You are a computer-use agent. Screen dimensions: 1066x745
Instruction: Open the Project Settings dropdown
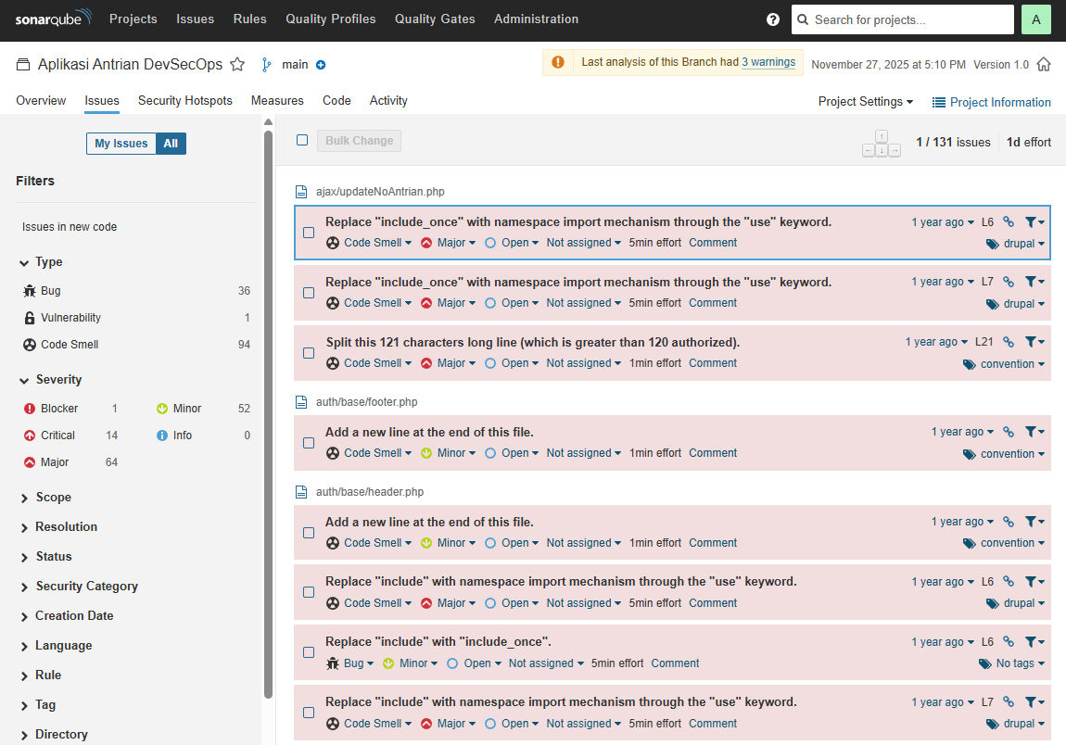tap(865, 102)
